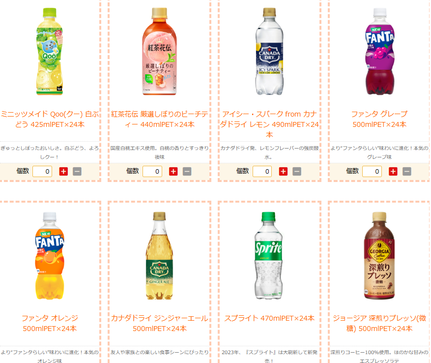Image resolution: width=431 pixels, height=363 pixels.
Task: Click plus button for peach tea 紅茶花伝
Action: [x=173, y=172]
